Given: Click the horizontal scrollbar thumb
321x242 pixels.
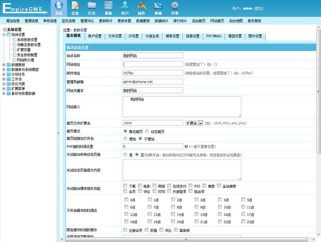Looking at the screenshot, I should click(186, 239).
